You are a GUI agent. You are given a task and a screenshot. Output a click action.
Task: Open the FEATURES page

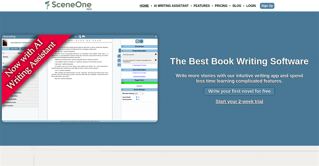point(202,6)
